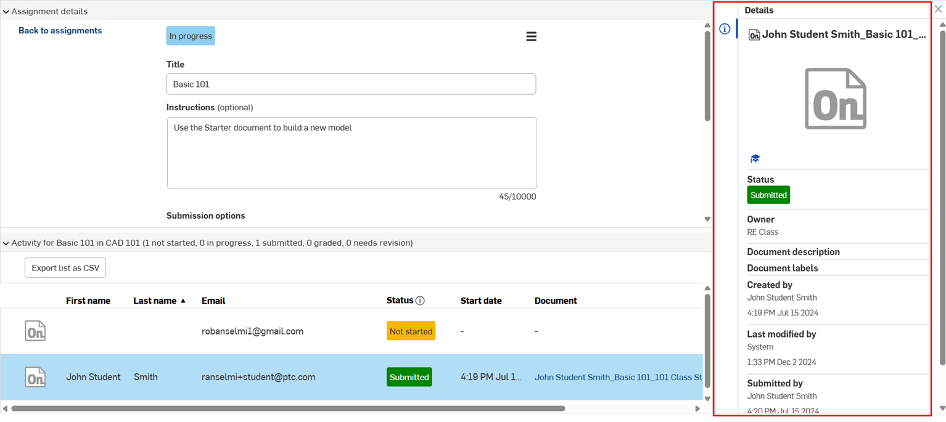Export list as CSV
This screenshot has height=422, width=946.
click(65, 268)
